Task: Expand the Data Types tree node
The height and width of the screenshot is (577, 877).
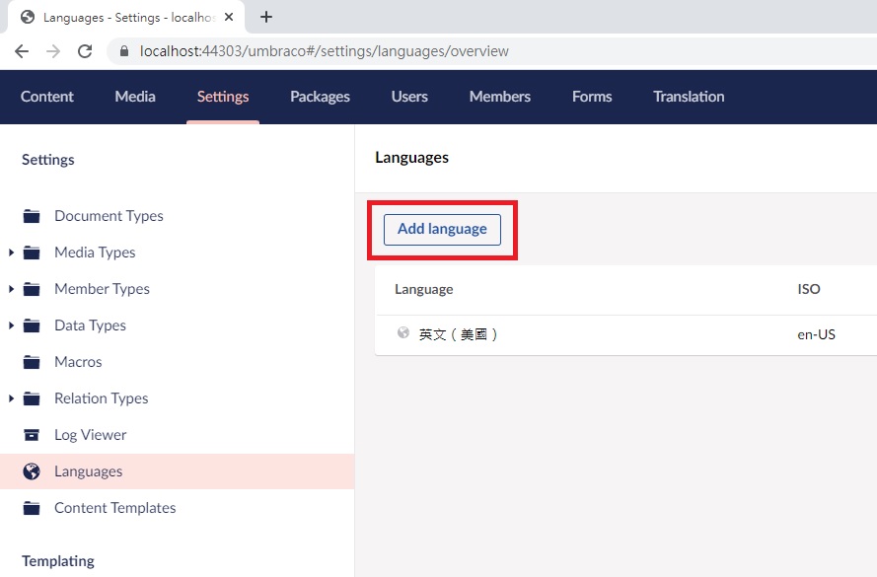Action: pyautogui.click(x=10, y=325)
